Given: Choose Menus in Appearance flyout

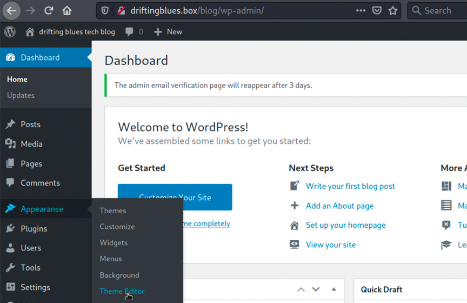Looking at the screenshot, I should (111, 259).
